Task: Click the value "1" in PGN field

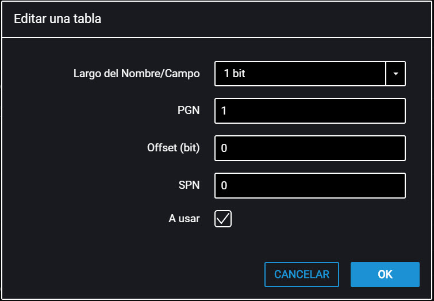Action: pyautogui.click(x=224, y=111)
